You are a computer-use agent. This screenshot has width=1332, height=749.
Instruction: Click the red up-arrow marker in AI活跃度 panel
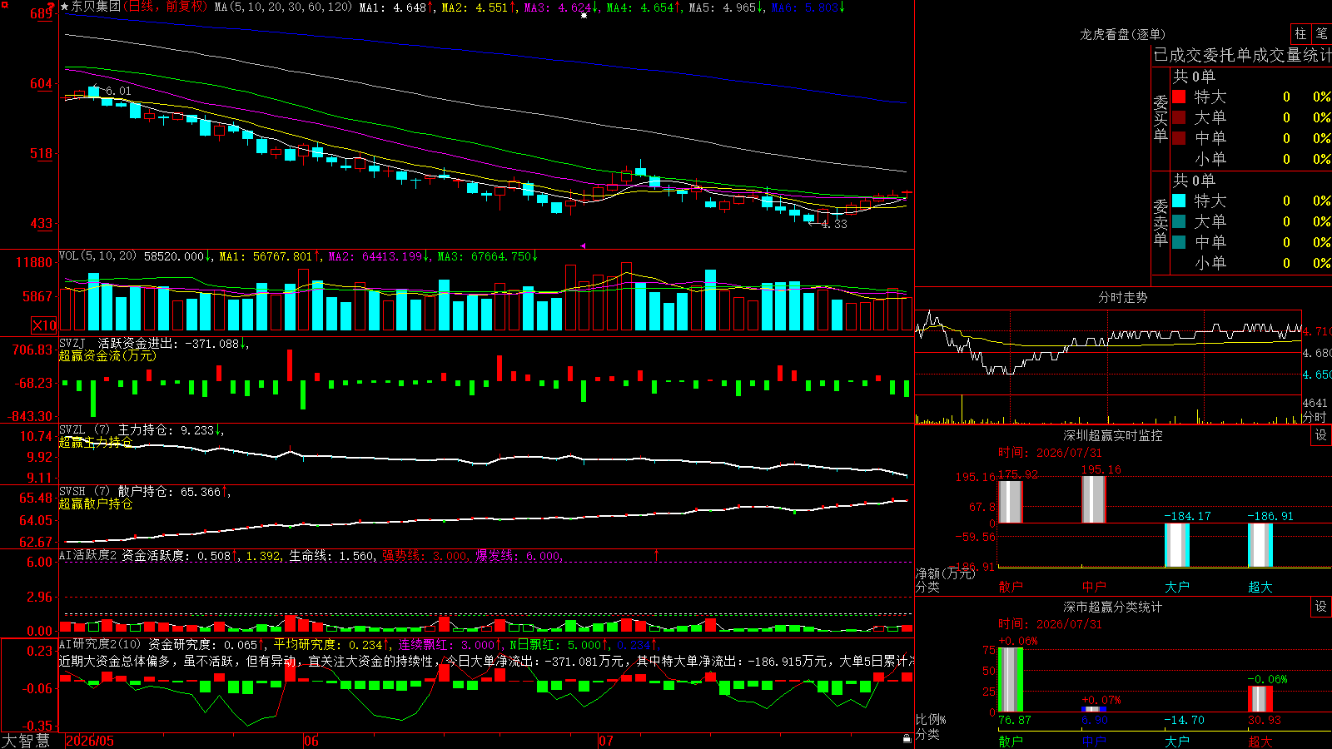(657, 554)
